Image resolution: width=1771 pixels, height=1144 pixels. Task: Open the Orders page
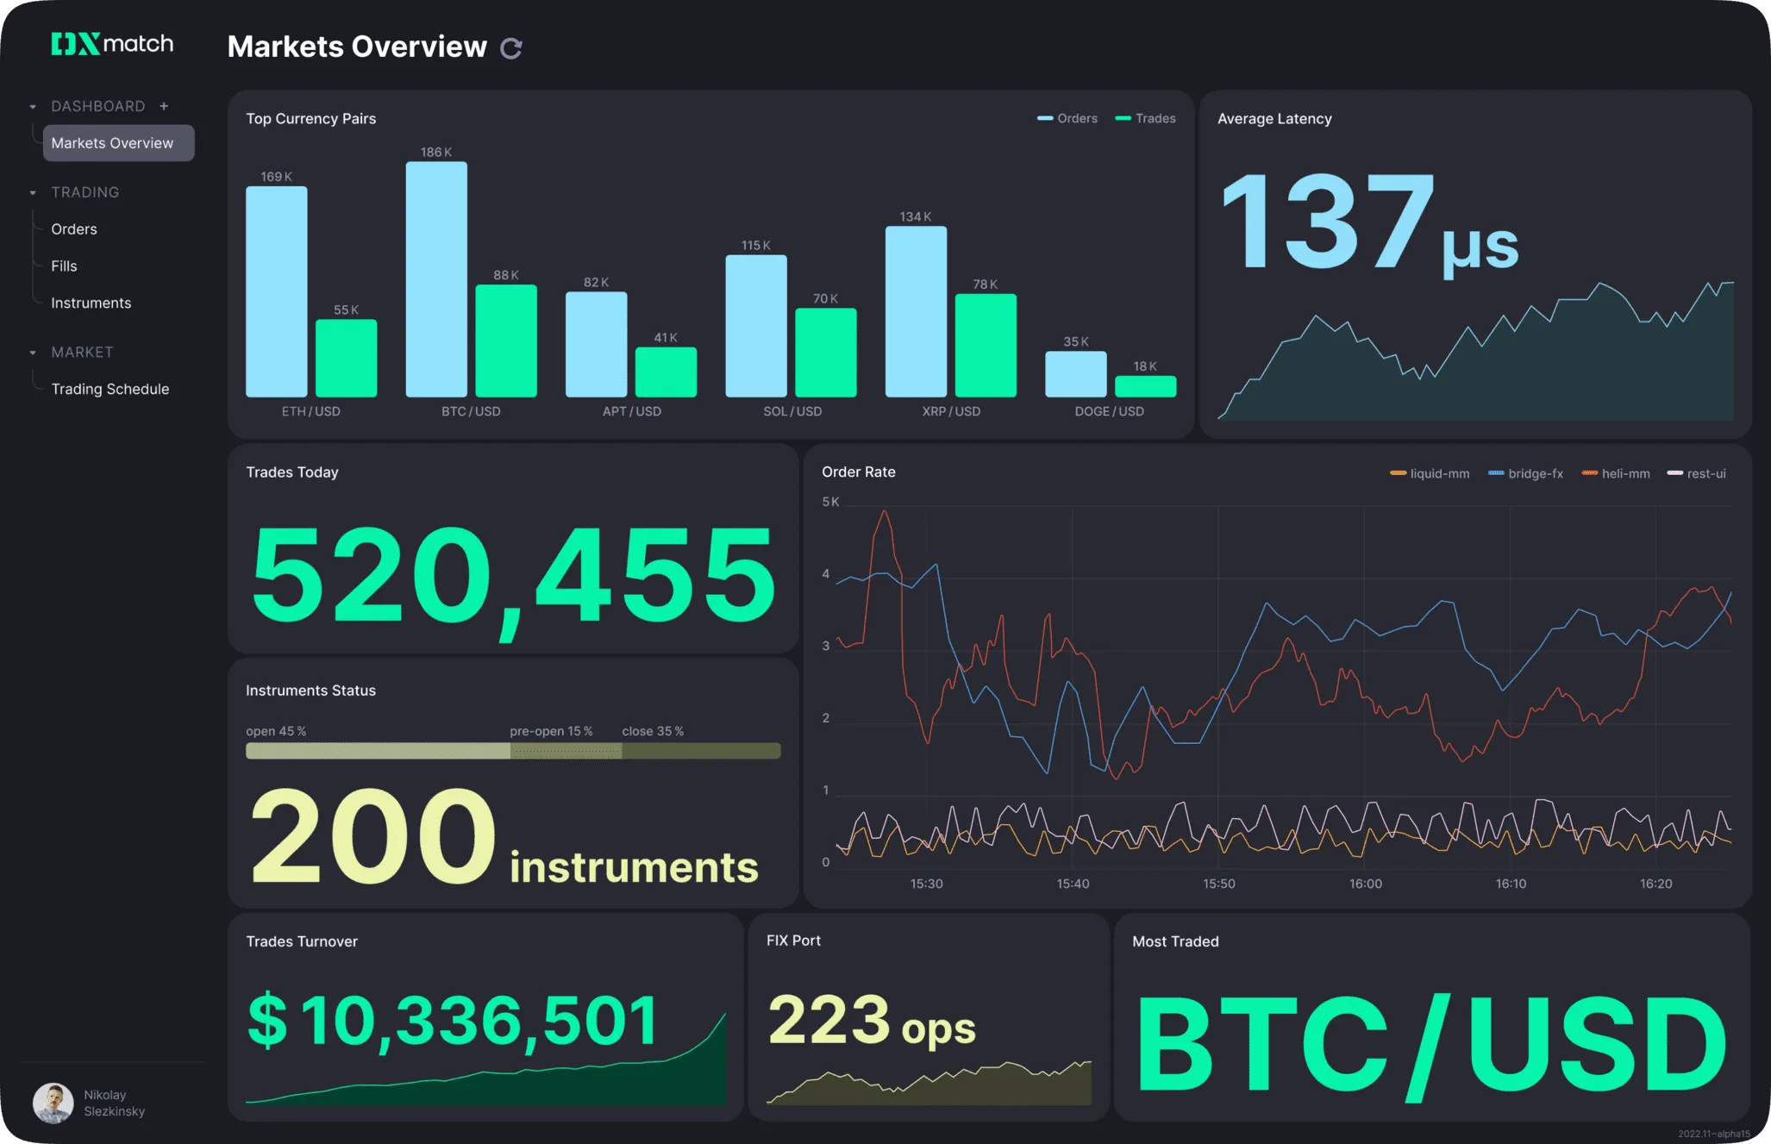74,228
